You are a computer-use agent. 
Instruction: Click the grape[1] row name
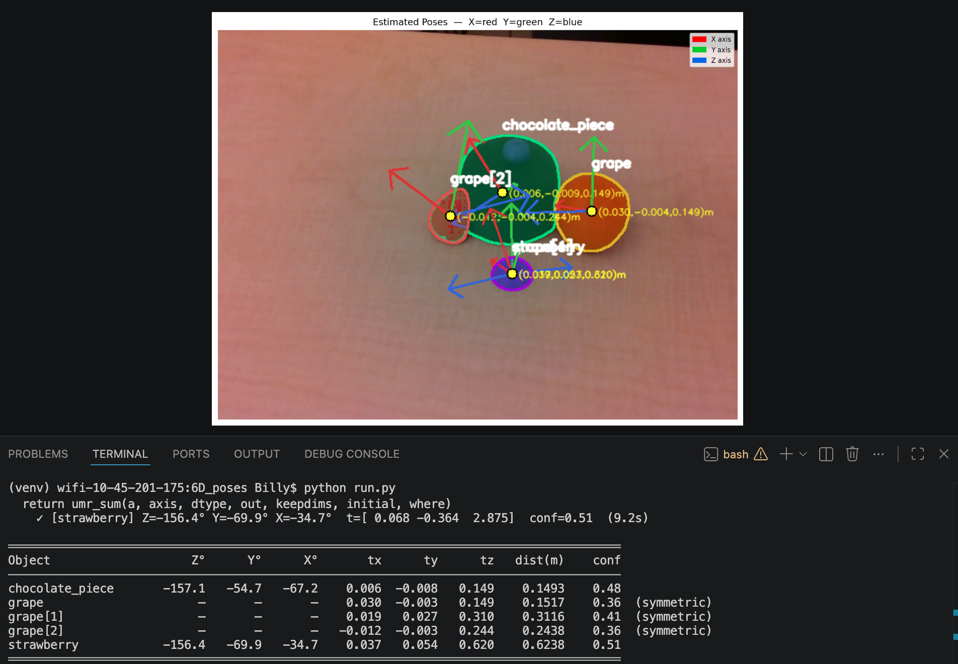tap(36, 617)
